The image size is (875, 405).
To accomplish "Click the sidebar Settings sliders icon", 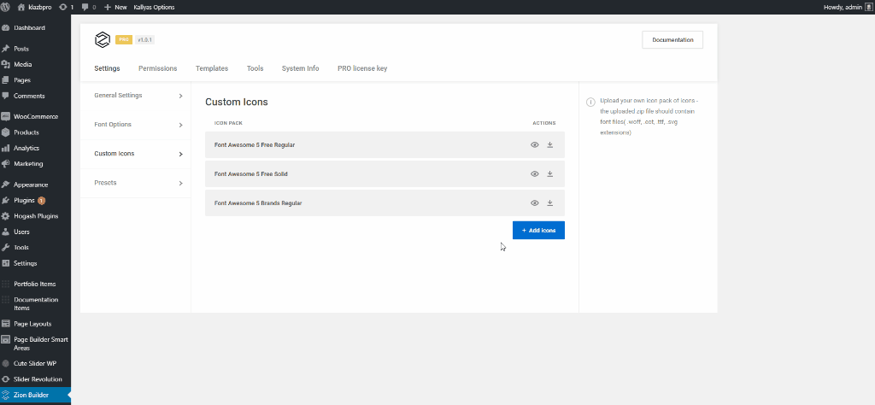I will (6, 263).
